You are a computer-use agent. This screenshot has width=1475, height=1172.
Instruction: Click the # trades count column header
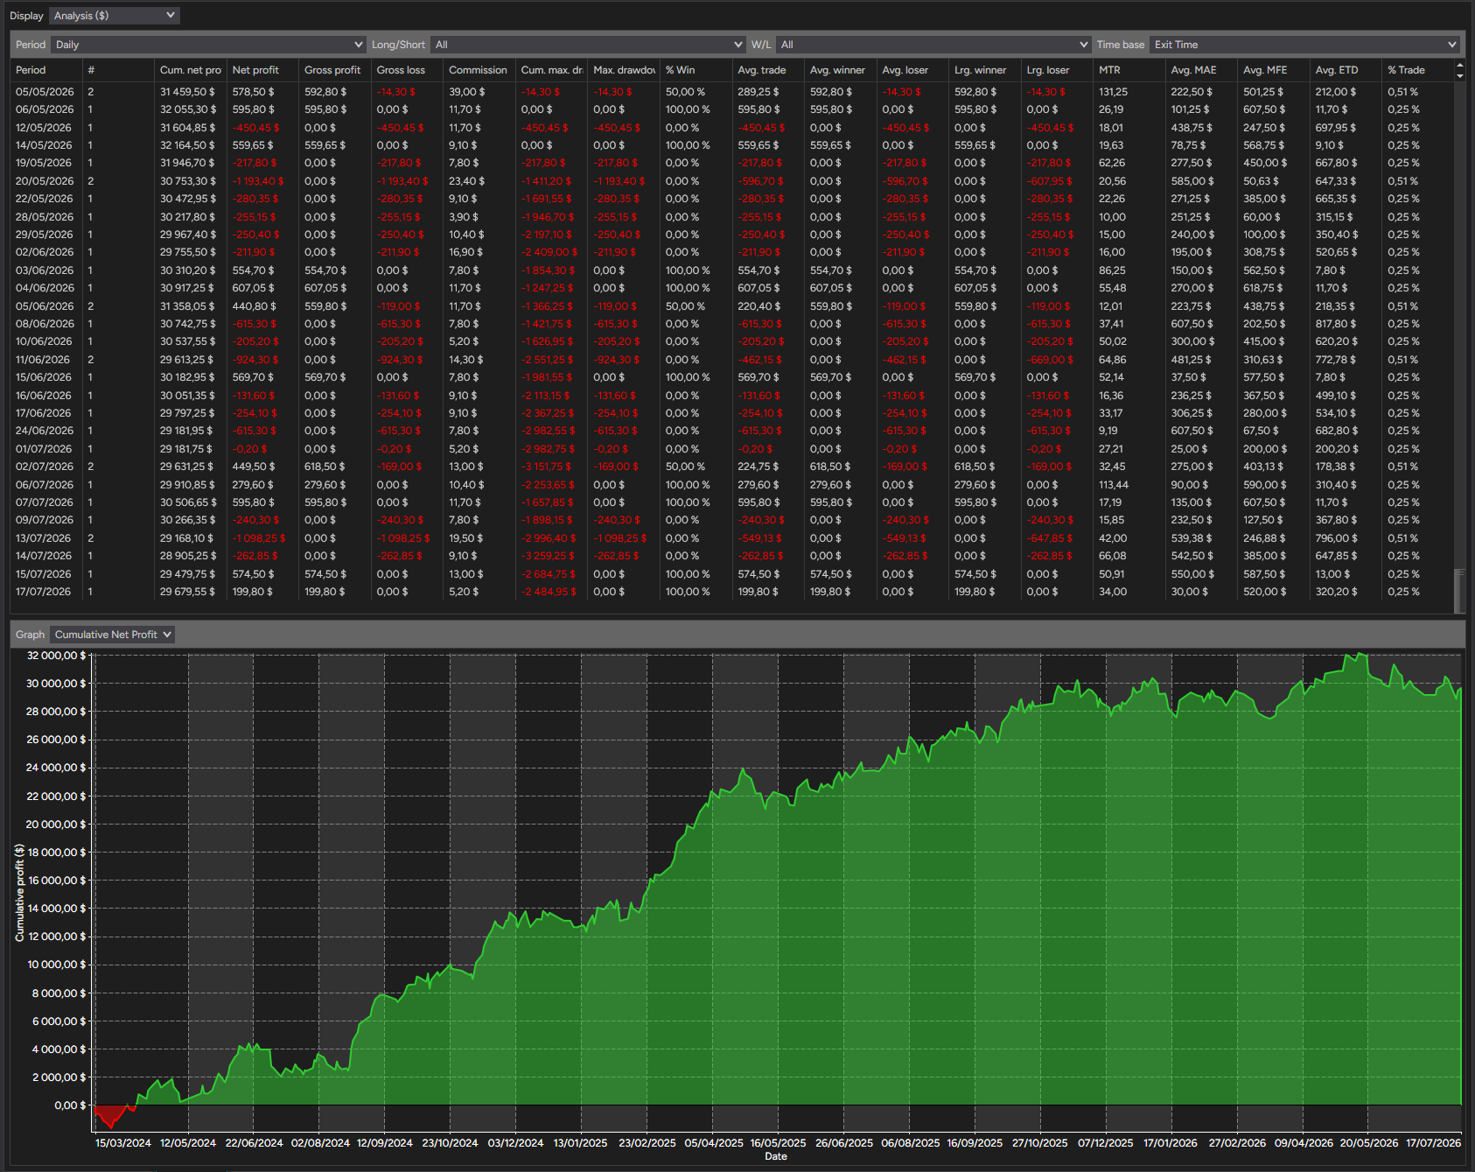click(x=118, y=70)
